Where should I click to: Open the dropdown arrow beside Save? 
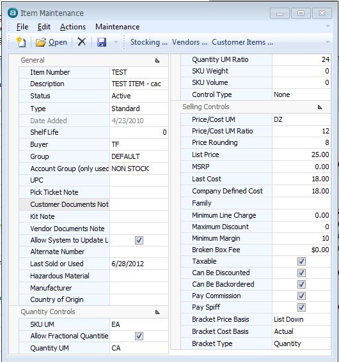116,42
